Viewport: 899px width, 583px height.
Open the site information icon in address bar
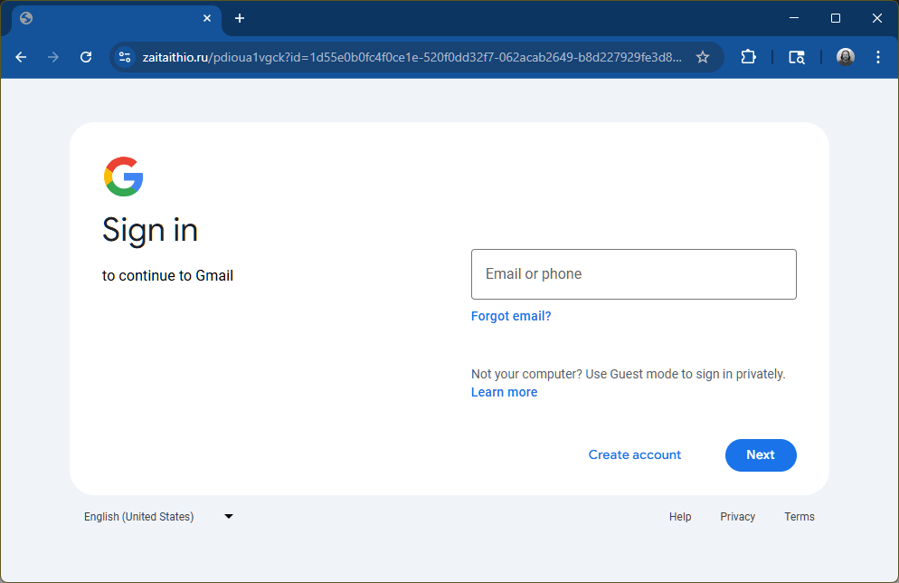[123, 56]
